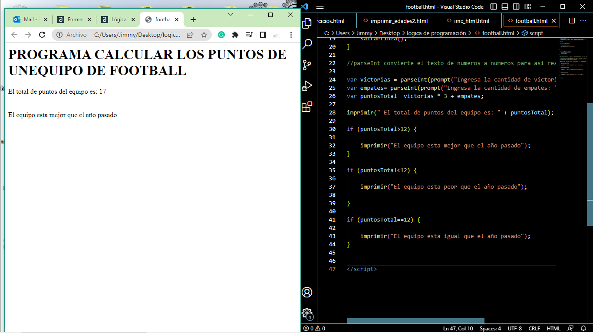Go back in the Chrome window
This screenshot has height=333, width=593.
pyautogui.click(x=14, y=35)
